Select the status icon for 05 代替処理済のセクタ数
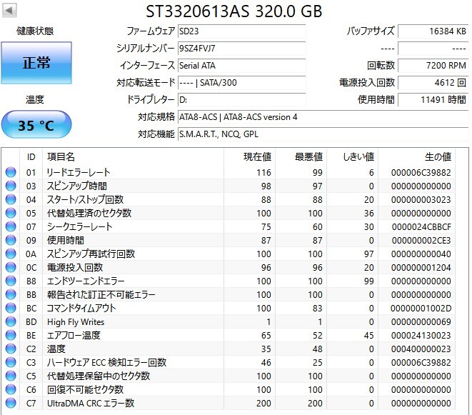Image resolution: width=472 pixels, height=415 pixels. 11,213
